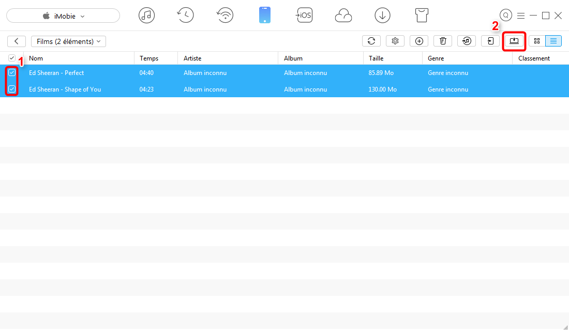Delete selected films with trash icon

(443, 41)
